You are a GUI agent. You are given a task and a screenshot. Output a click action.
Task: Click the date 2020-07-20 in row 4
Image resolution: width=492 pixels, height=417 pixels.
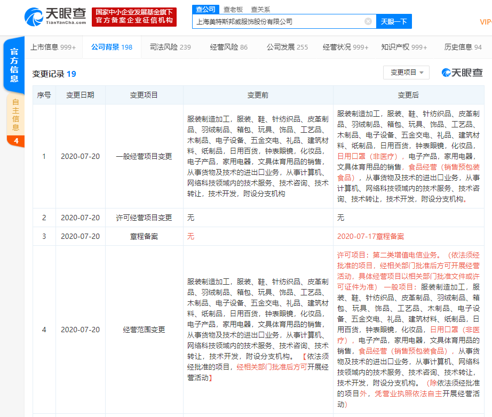tap(81, 330)
